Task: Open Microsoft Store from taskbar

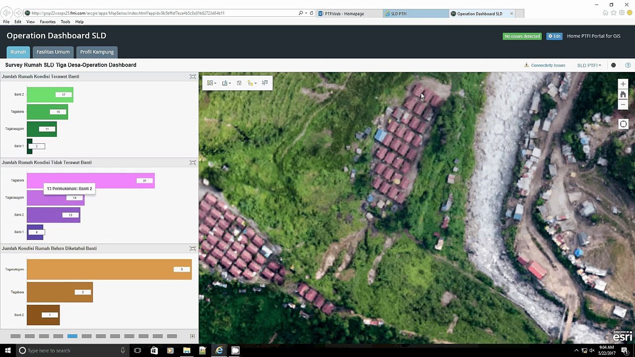Action: pyautogui.click(x=154, y=351)
